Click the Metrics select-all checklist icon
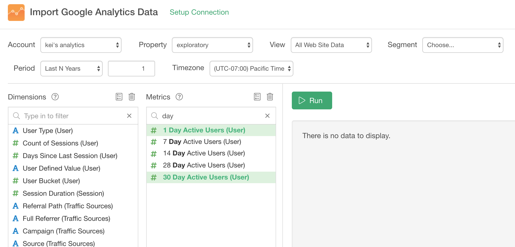 (257, 97)
